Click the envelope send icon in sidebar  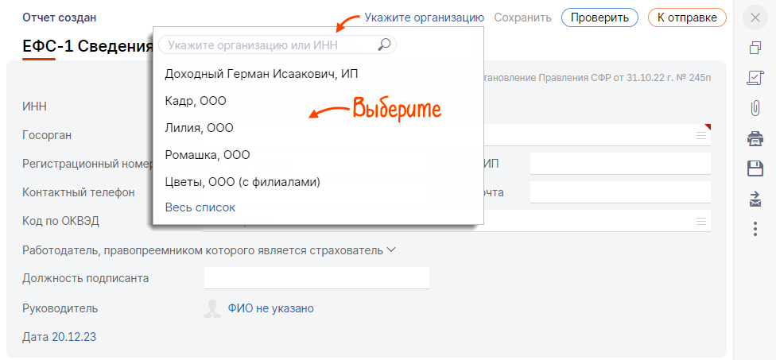pyautogui.click(x=755, y=199)
